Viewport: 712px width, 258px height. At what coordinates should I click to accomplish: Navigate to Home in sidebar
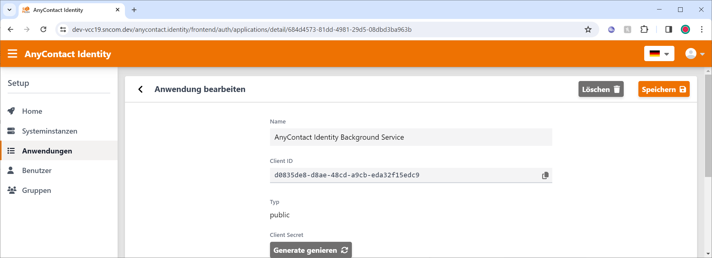click(x=32, y=111)
